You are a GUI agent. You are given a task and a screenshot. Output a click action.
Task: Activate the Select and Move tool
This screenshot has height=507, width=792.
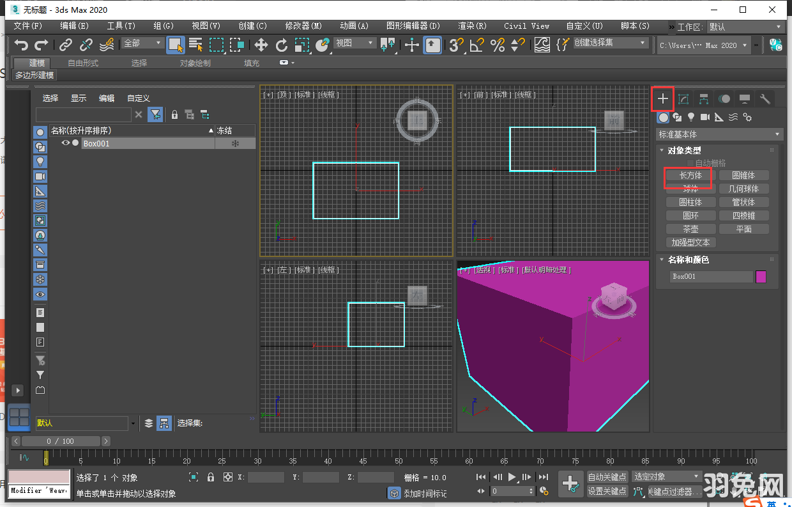(261, 45)
